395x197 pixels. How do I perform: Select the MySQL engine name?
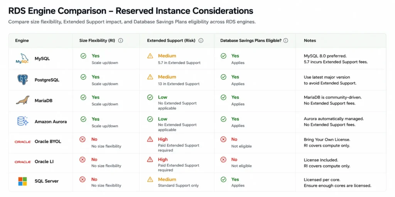coord(42,59)
